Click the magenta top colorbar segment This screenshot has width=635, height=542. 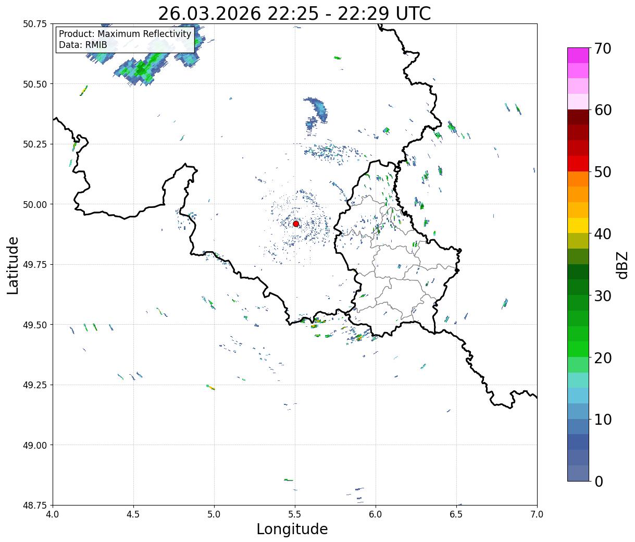[x=578, y=55]
